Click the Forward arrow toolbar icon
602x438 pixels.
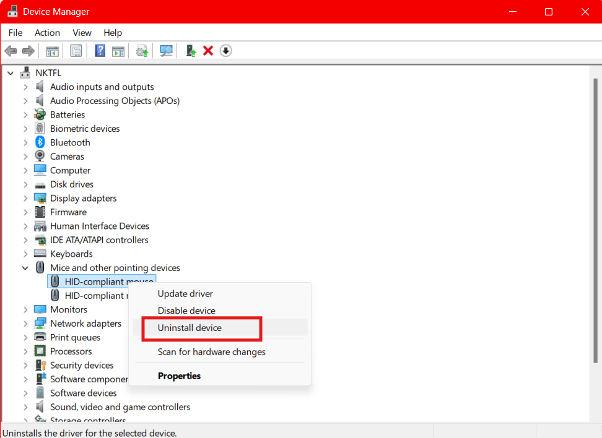[x=28, y=51]
